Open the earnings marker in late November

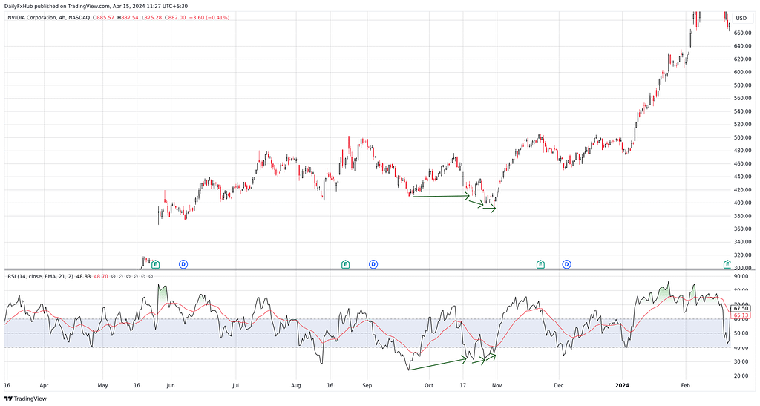point(540,264)
